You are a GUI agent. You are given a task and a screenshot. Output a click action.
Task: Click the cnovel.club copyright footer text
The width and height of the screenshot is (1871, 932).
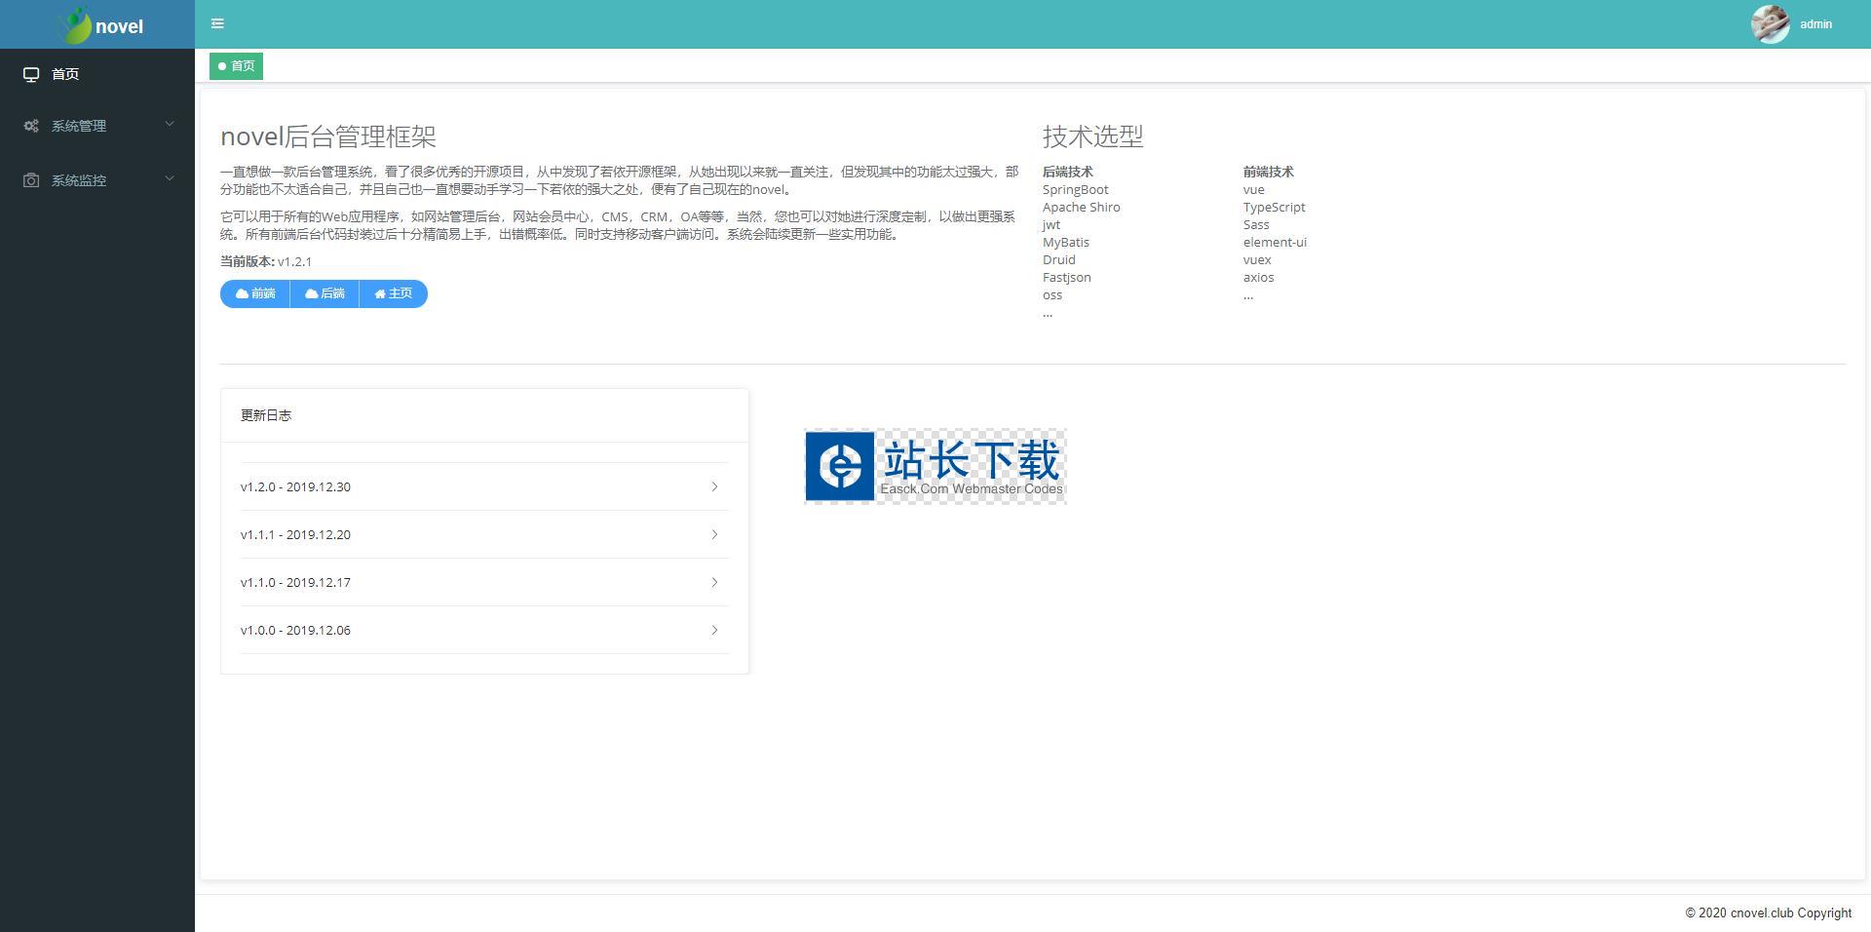click(1768, 913)
